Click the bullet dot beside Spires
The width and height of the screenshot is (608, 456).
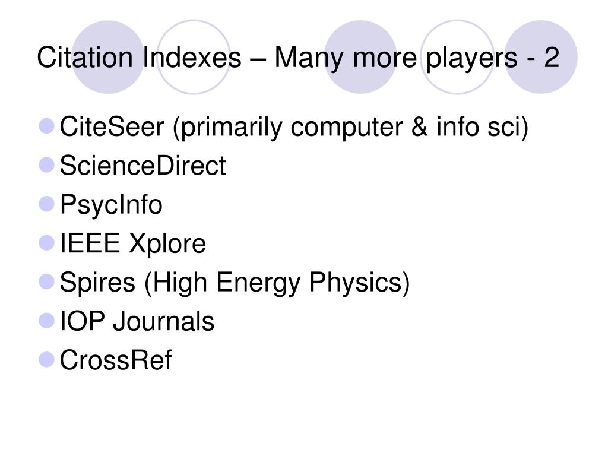tap(46, 281)
